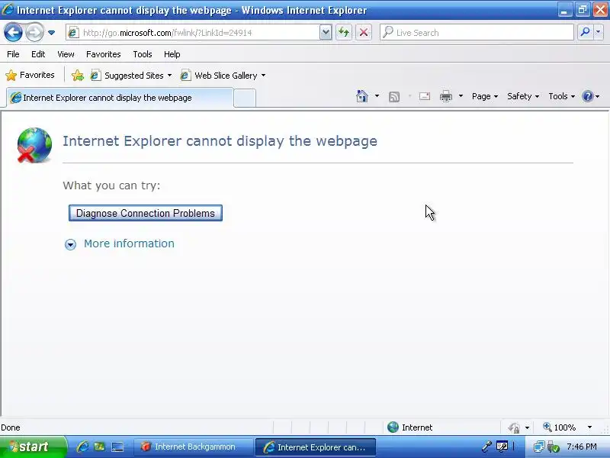Click the pen icon in taskbar

486,446
